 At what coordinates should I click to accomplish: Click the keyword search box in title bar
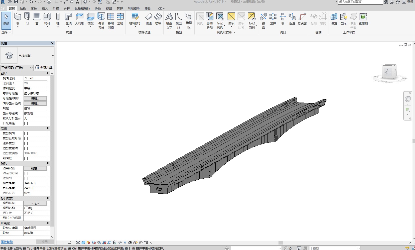[x=360, y=2]
